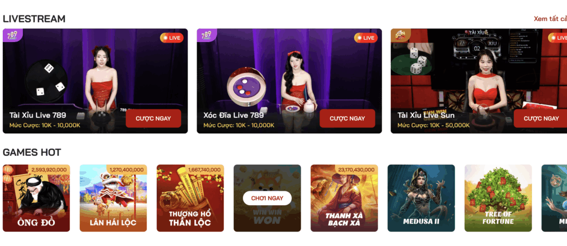Viewport: 567px width, 246px height.
Task: Click the Ông Đồ jackpot amount badge
Action: 49,169
